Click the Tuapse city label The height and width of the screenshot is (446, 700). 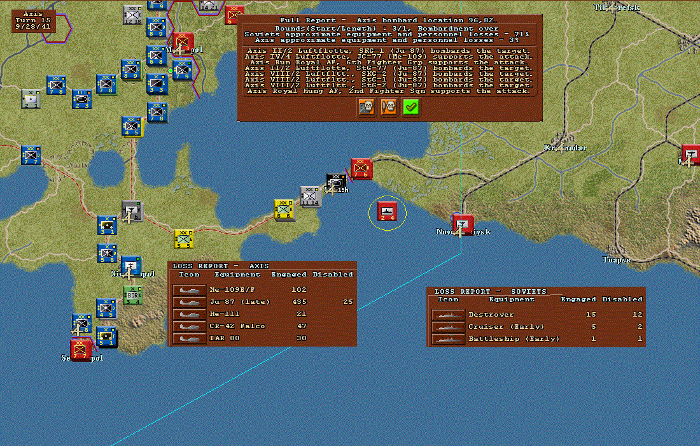pos(616,260)
